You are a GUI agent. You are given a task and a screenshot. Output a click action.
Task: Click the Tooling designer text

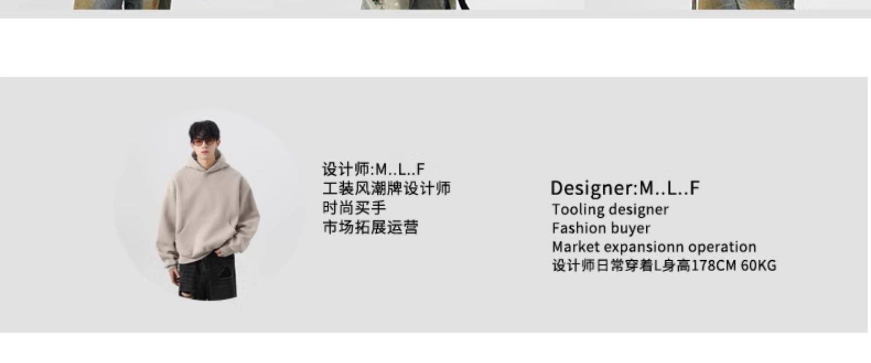610,209
